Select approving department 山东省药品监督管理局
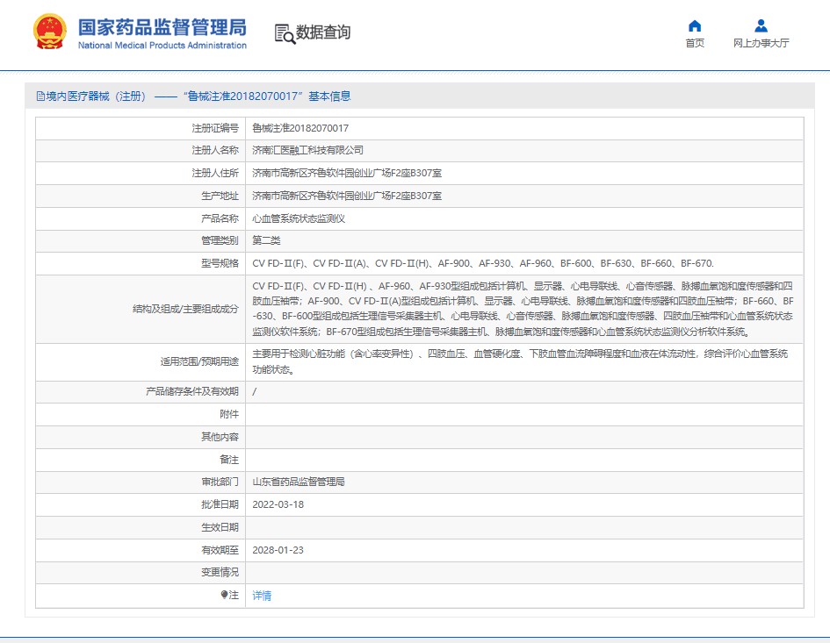This screenshot has height=643, width=830. 299,482
